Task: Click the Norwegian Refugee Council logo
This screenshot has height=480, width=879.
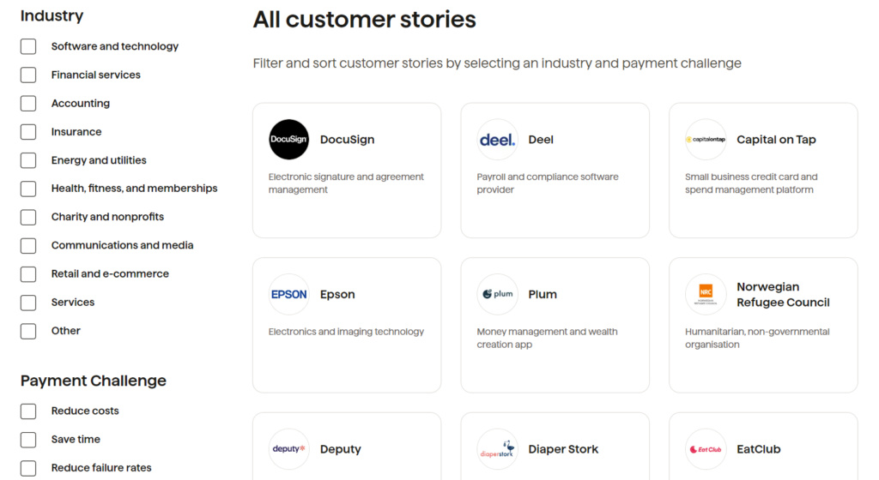Action: [706, 295]
